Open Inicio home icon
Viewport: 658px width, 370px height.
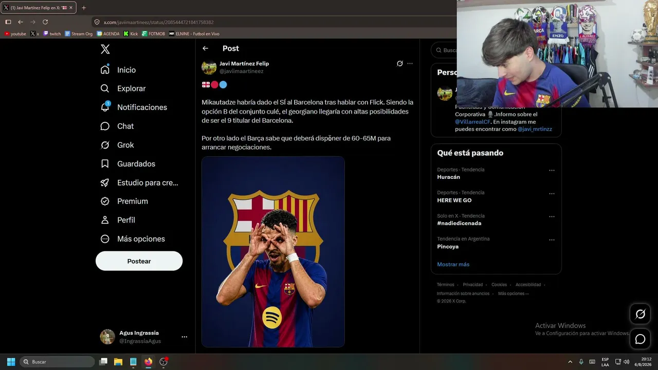(105, 69)
